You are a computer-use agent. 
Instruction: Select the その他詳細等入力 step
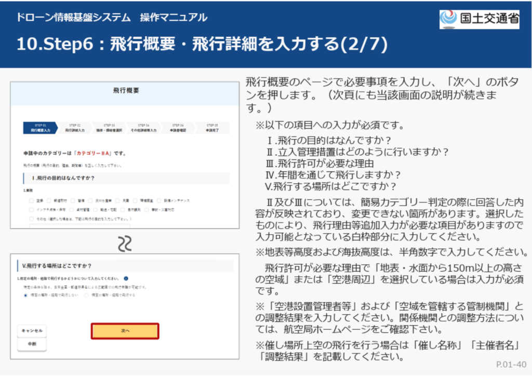[143, 128]
